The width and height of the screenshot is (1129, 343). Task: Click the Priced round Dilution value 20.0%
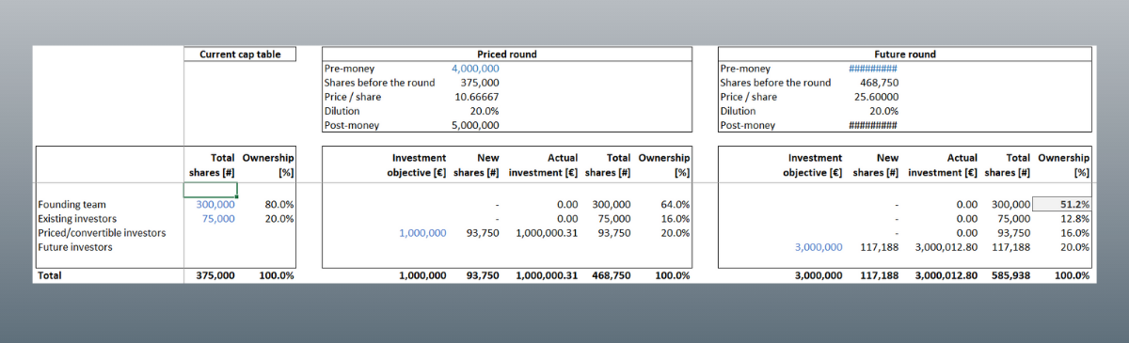(485, 111)
